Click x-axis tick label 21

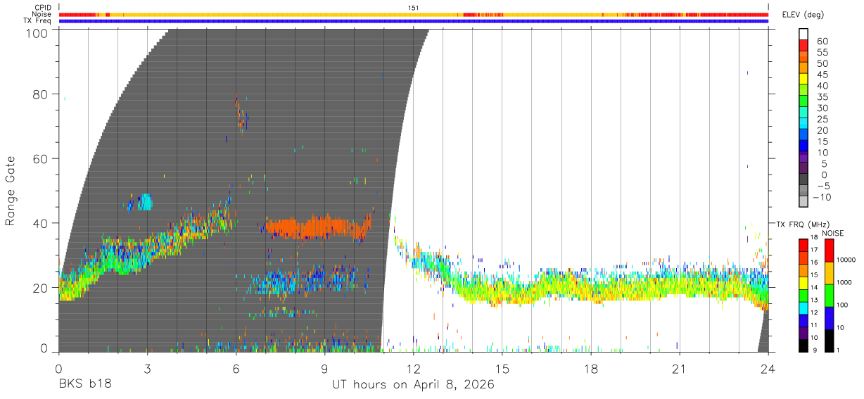click(680, 368)
